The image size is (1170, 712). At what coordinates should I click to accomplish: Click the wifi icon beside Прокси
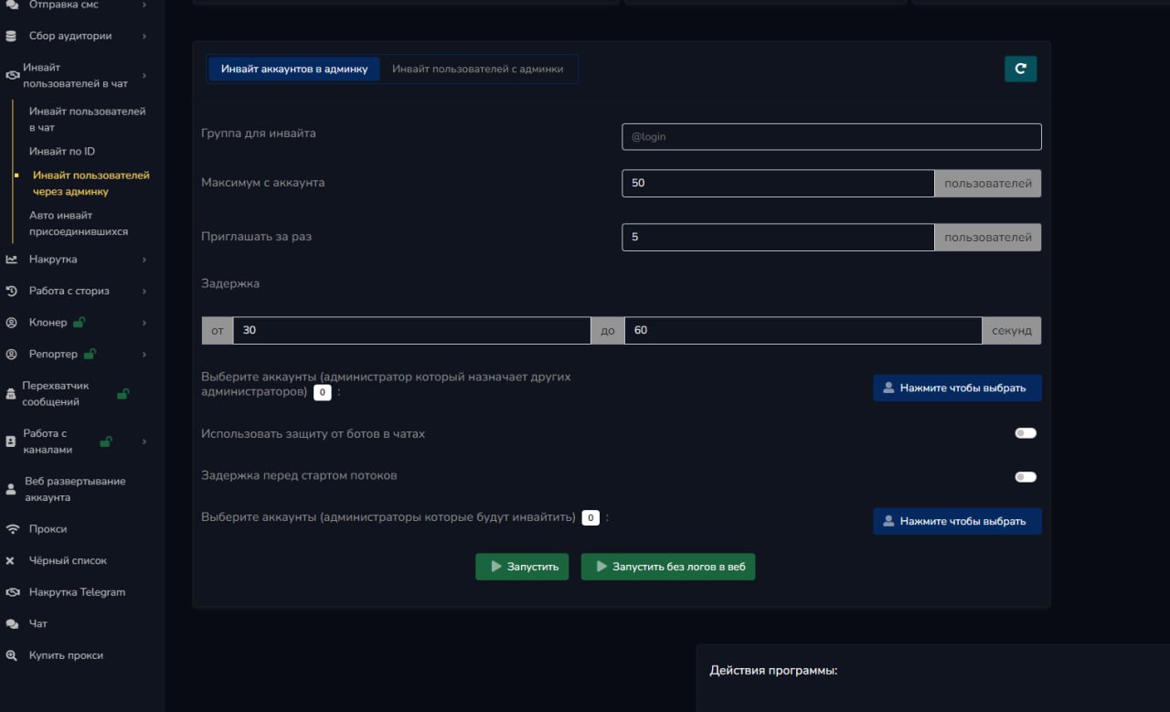tap(12, 529)
